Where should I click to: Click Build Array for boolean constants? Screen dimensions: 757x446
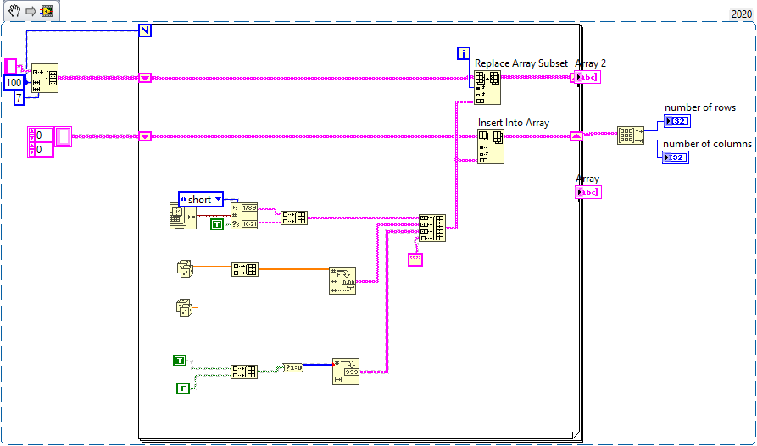tap(244, 372)
